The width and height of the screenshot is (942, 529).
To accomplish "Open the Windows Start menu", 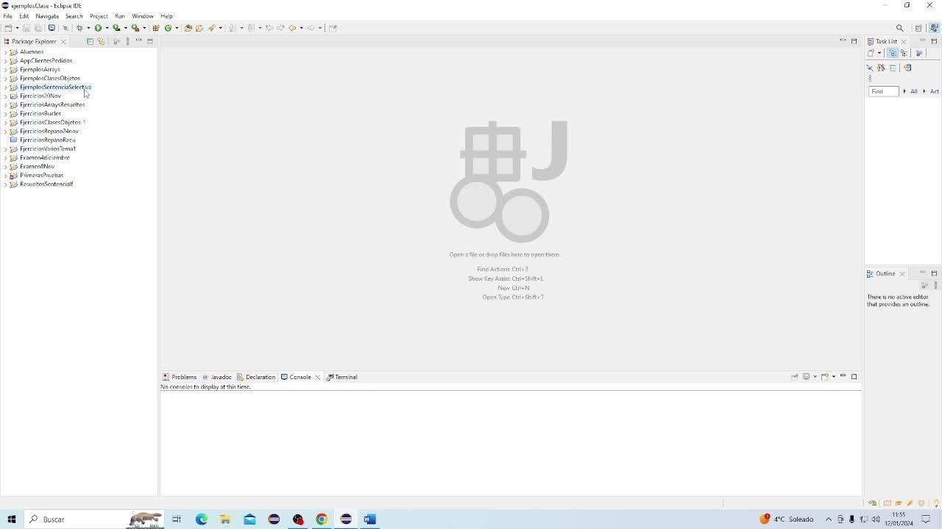I will (x=11, y=519).
